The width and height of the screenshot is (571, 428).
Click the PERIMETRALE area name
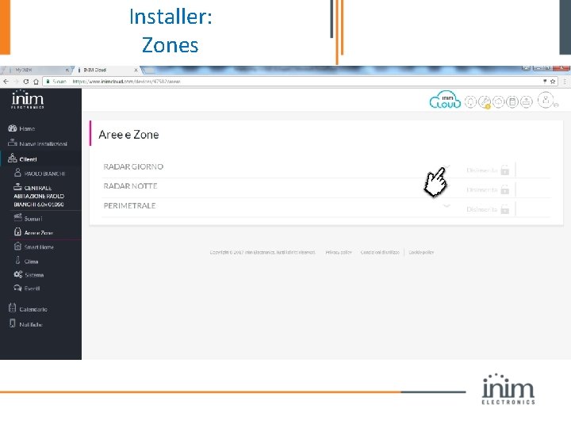129,205
